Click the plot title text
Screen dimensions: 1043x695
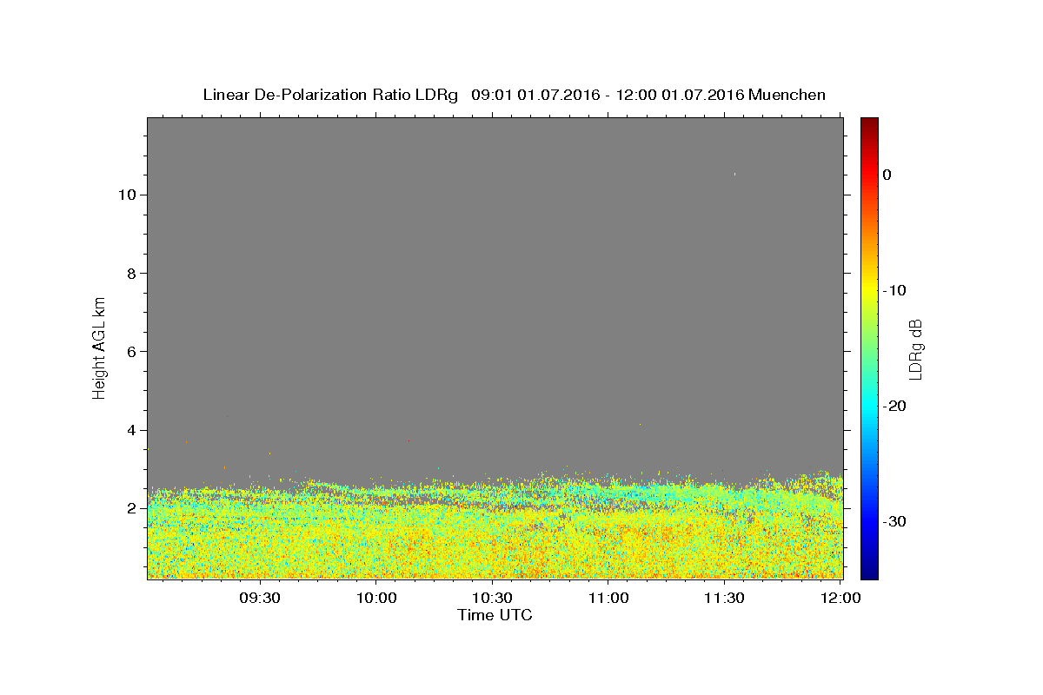(x=514, y=95)
